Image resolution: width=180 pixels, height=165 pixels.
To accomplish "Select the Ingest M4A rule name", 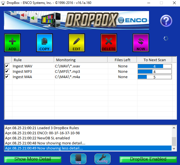I will [x=22, y=77].
